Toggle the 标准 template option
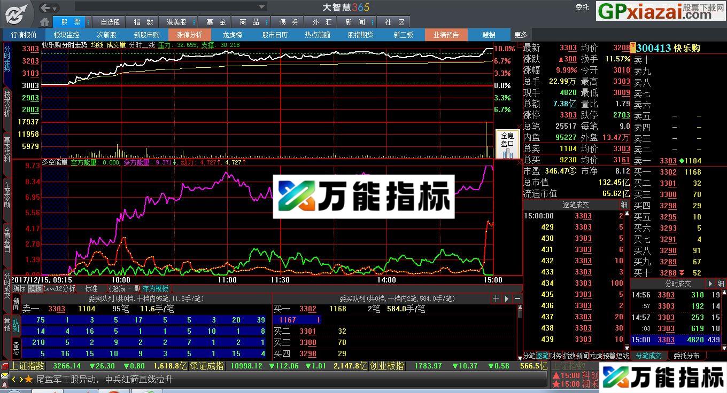Screen dimensions: 727x393 coord(91,288)
